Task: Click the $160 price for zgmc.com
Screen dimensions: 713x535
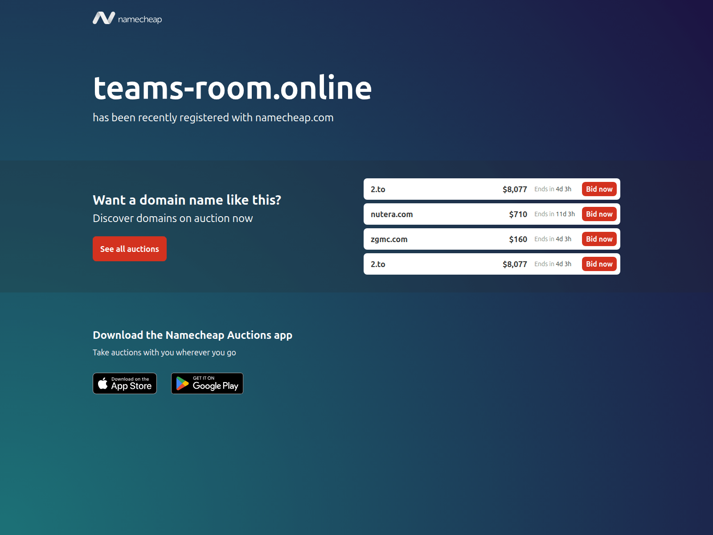Action: [x=518, y=239]
